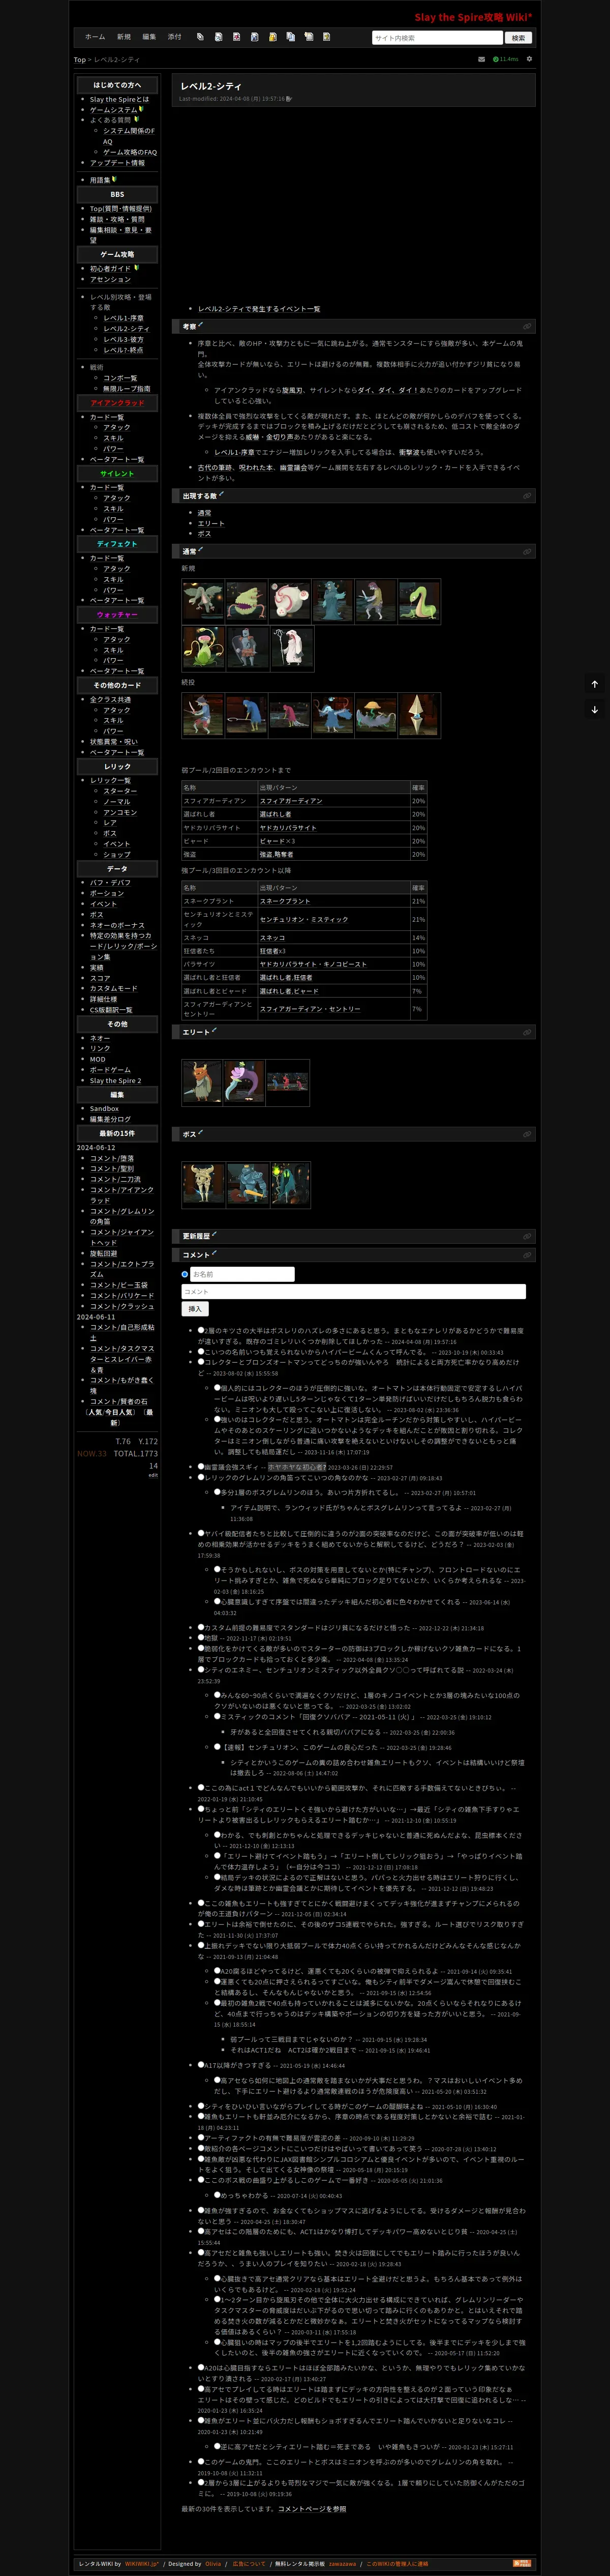This screenshot has height=2576, width=610.
Task: Open the Fungi Beast mushroom thumbnail
Action: click(x=376, y=715)
